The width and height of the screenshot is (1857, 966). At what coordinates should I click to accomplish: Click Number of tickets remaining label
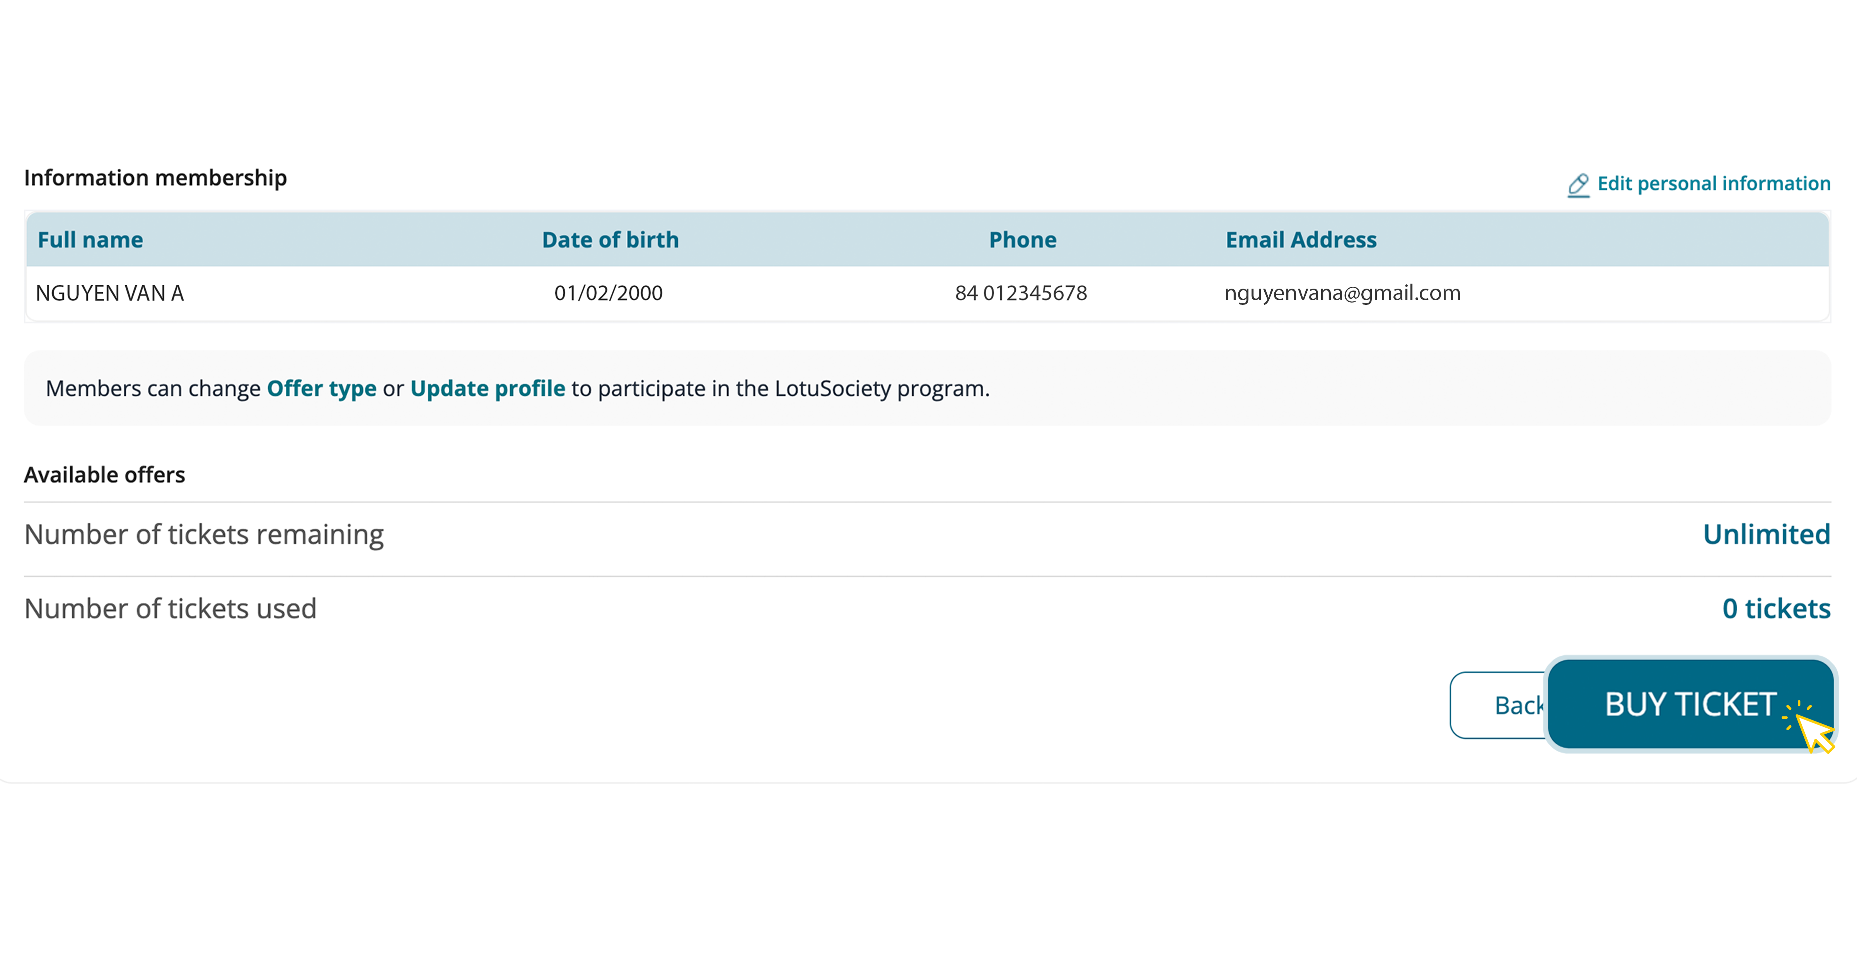pyautogui.click(x=204, y=534)
